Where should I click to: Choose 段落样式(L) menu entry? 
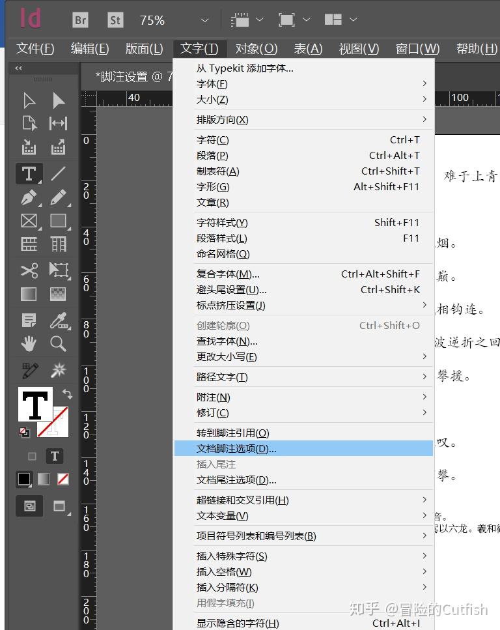coord(305,238)
